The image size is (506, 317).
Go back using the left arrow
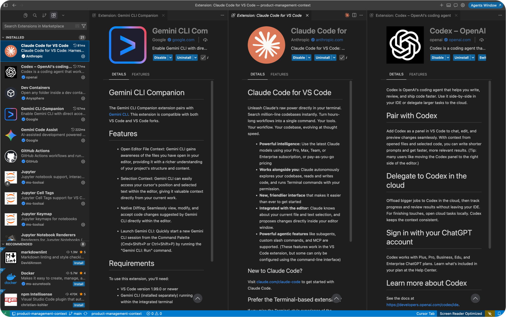pyautogui.click(x=14, y=5)
